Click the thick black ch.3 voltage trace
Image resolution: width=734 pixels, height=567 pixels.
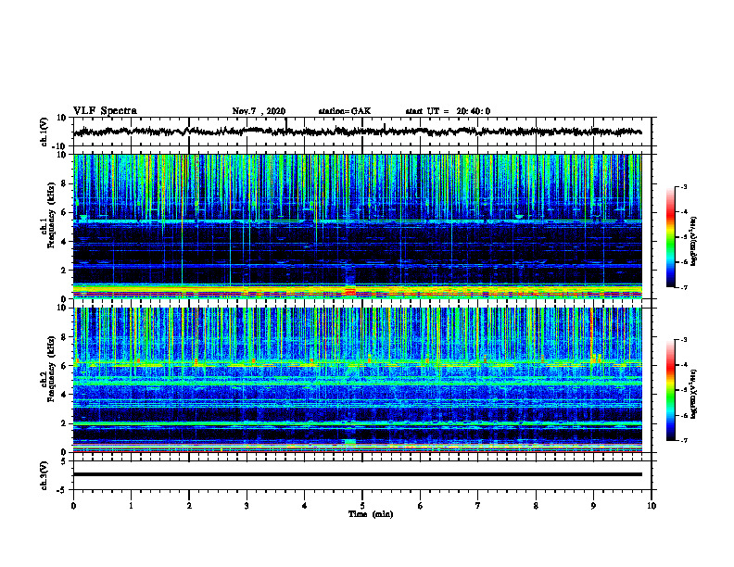[x=358, y=474]
